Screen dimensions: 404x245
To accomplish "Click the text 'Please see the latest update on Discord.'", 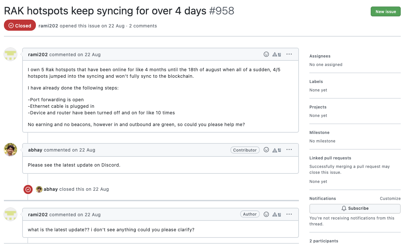I will [74, 165].
